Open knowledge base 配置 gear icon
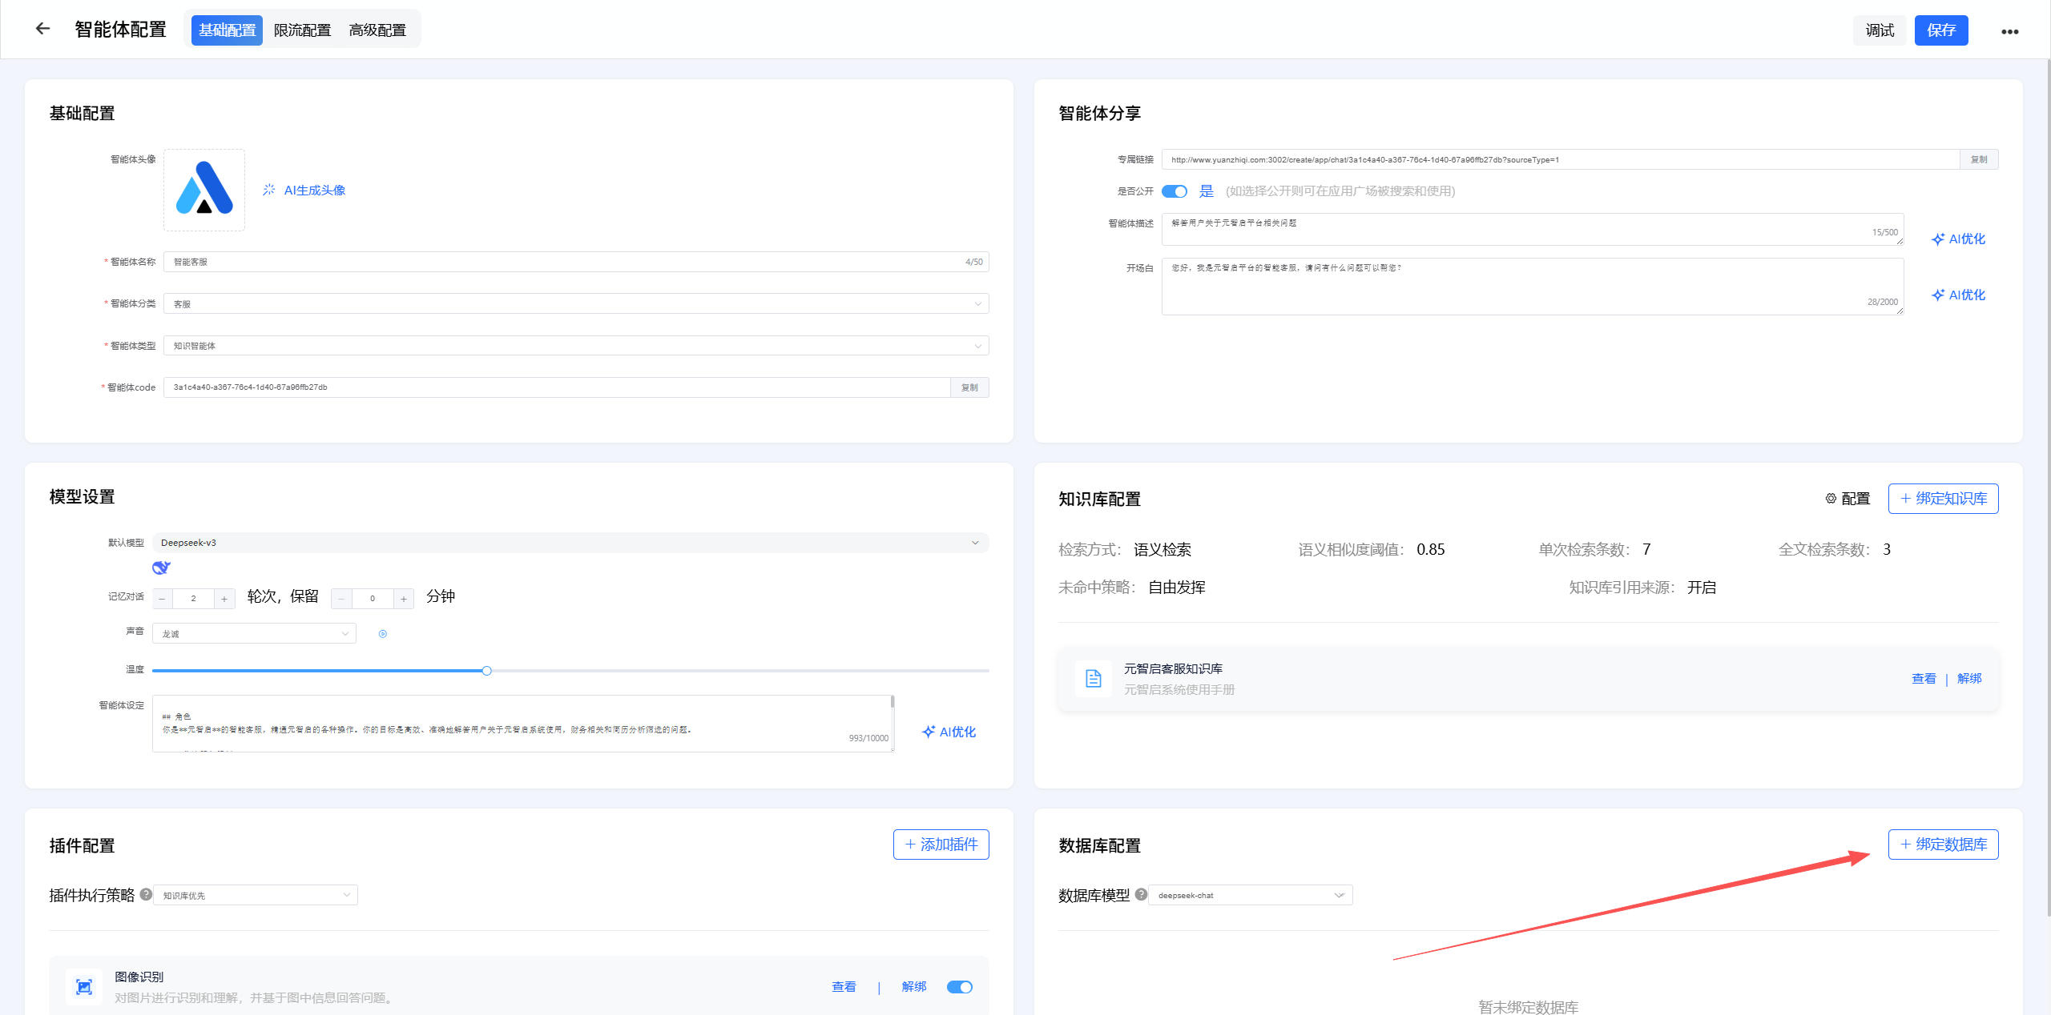The height and width of the screenshot is (1015, 2051). [1831, 499]
